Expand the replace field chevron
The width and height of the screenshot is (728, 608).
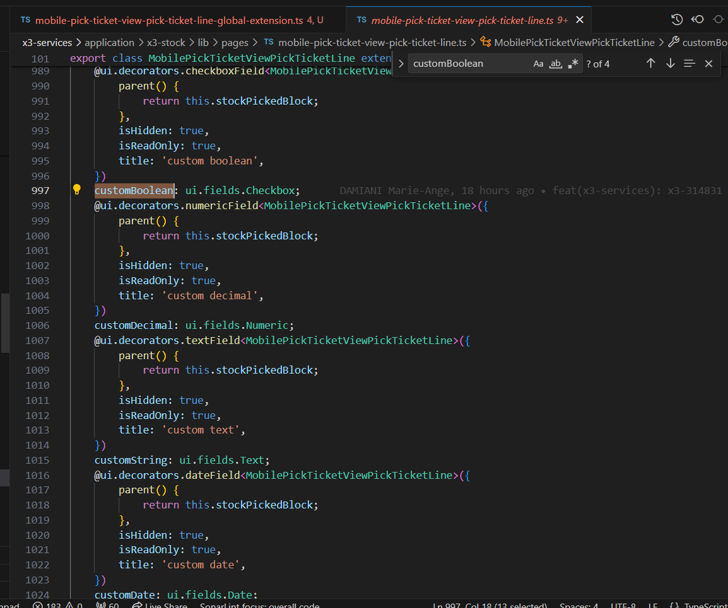pyautogui.click(x=401, y=64)
